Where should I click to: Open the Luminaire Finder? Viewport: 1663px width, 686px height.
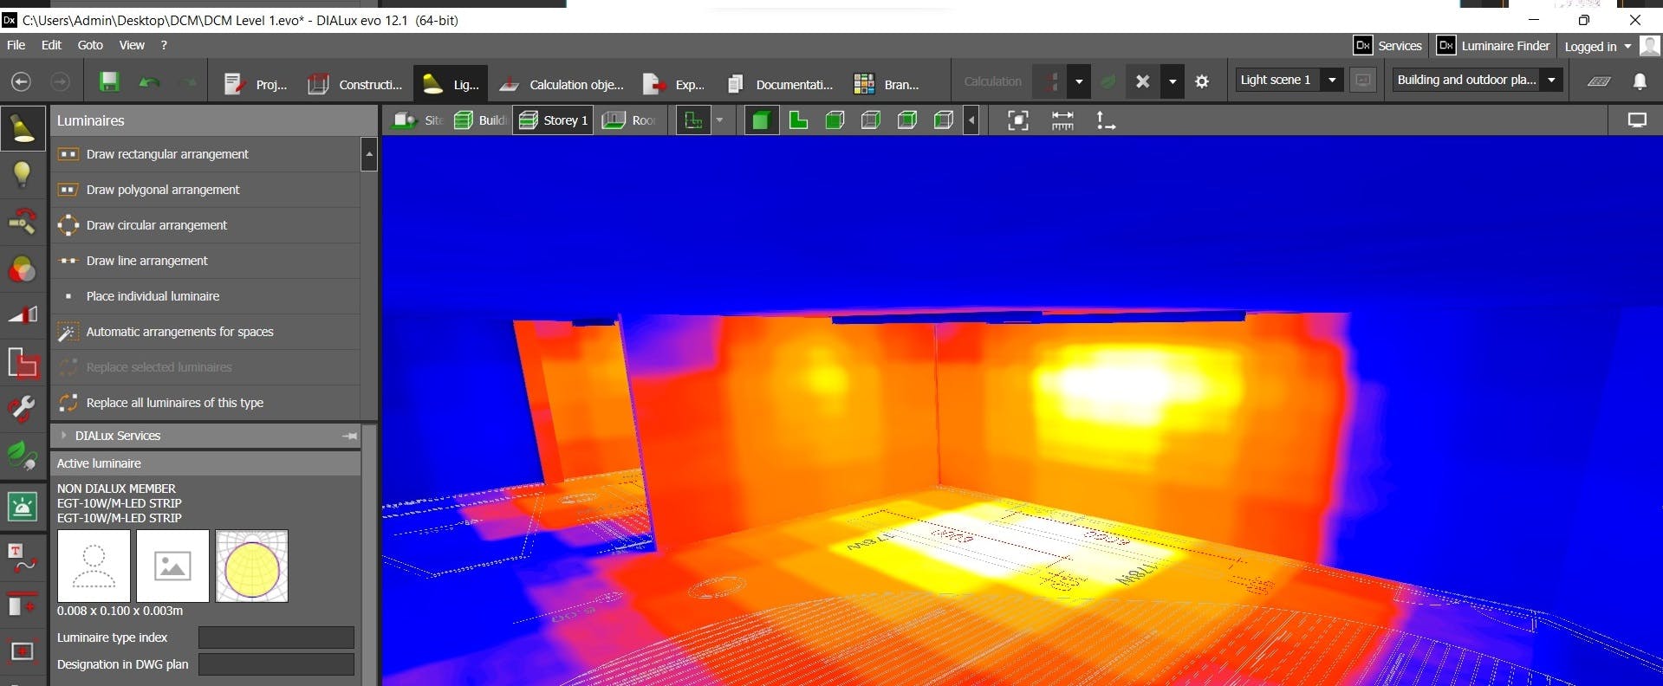pos(1494,46)
